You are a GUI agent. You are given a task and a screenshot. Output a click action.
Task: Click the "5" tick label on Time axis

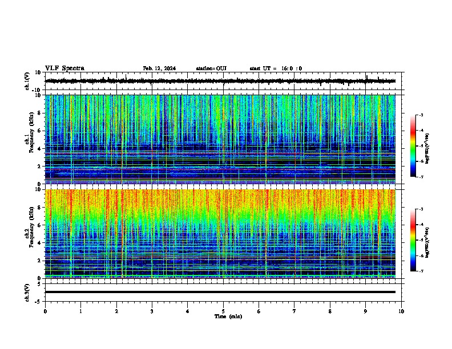point(223,311)
